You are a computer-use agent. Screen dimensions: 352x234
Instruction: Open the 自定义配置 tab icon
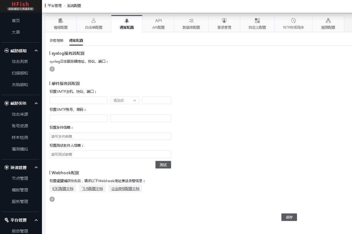click(x=257, y=21)
